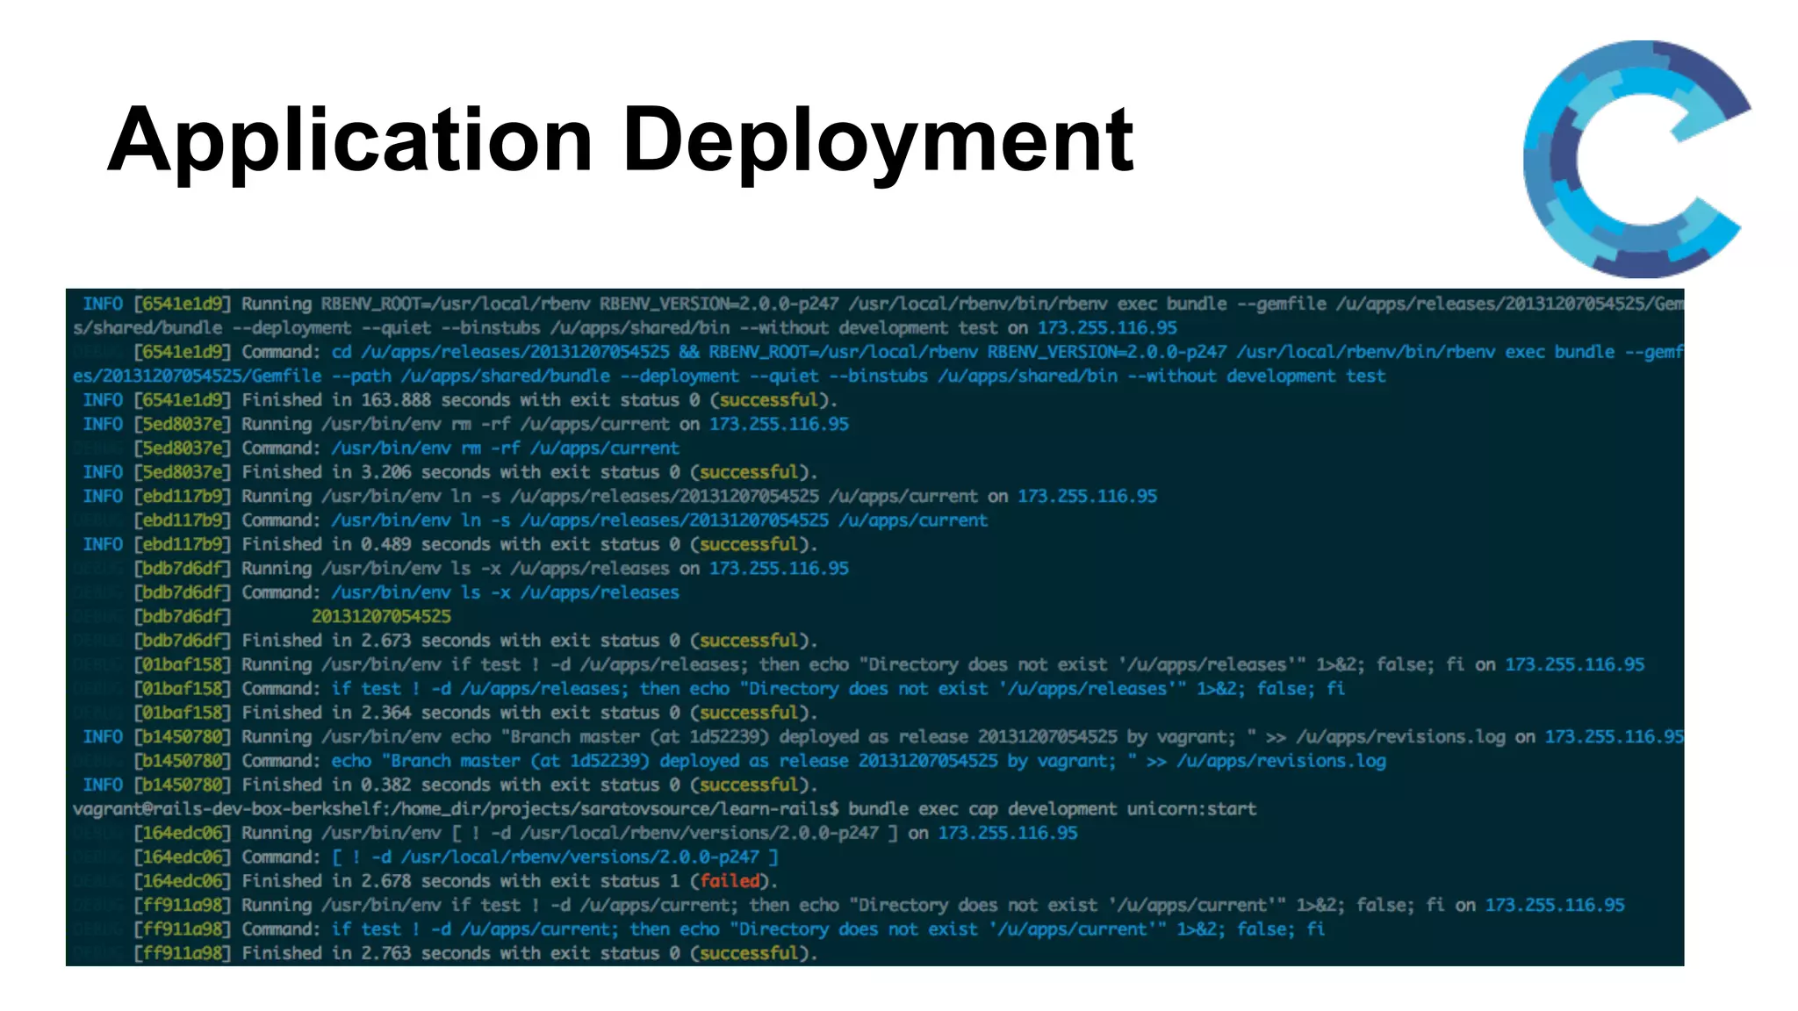Click the vagrant@rails-dev-box-berkshelf shell prompt line

click(665, 809)
